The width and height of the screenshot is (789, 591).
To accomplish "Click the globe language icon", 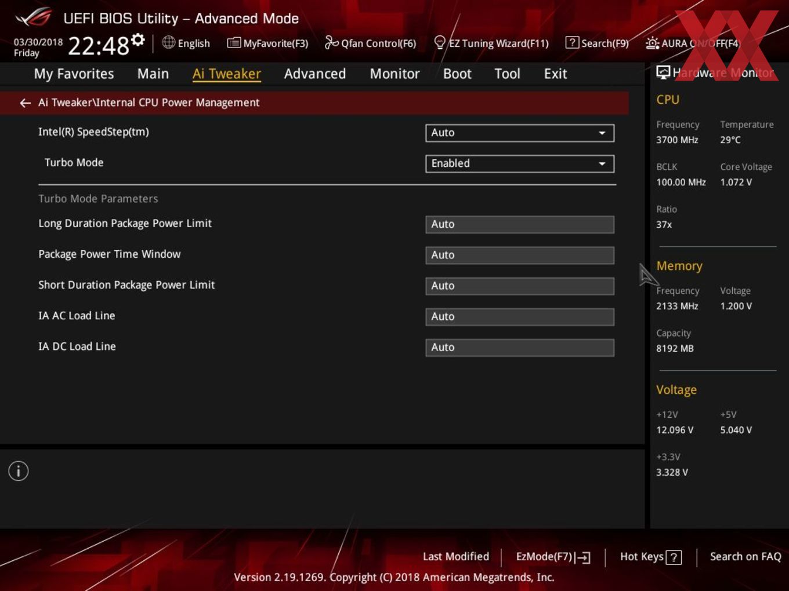I will tap(168, 42).
